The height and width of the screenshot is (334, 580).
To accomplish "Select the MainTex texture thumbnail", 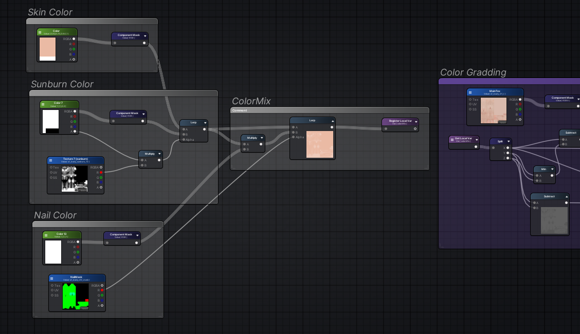I will (494, 110).
